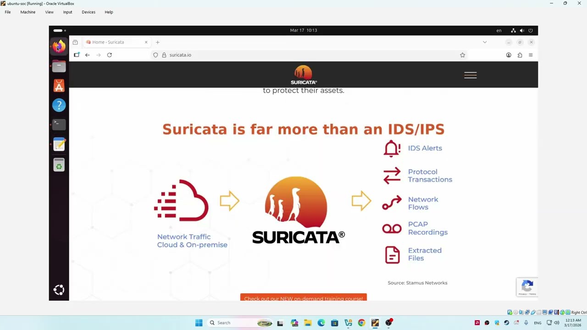The width and height of the screenshot is (587, 330).
Task: Click the Network Flows curve icon
Action: [x=392, y=203]
